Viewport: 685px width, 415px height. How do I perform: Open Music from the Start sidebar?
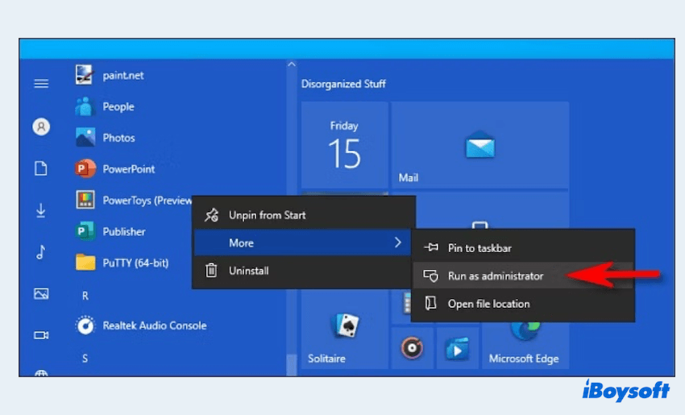[x=41, y=252]
